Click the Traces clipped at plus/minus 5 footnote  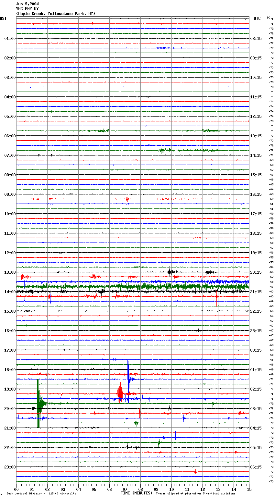click(x=195, y=494)
